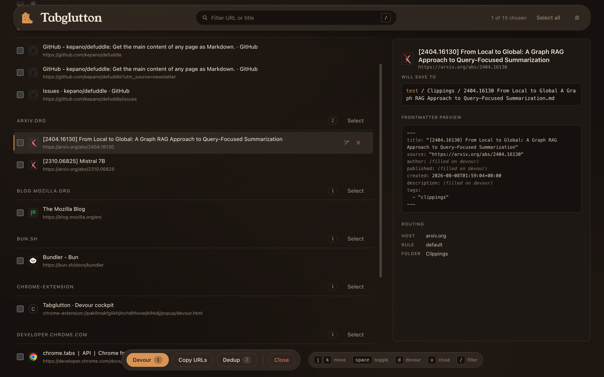Select all tabs under BUN.SH

pos(355,239)
